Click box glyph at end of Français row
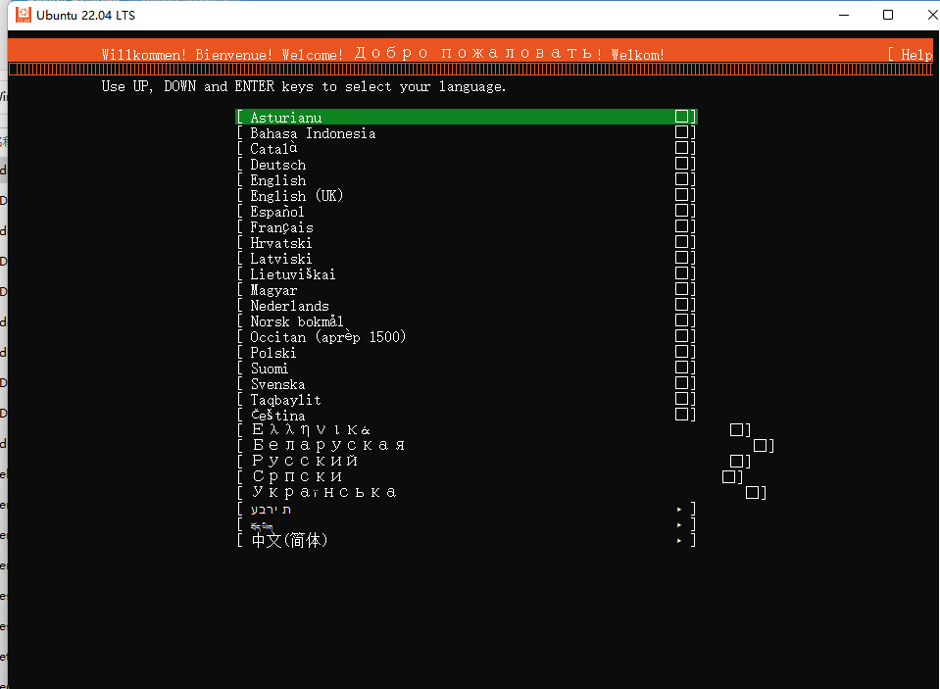The width and height of the screenshot is (940, 689). pos(681,226)
